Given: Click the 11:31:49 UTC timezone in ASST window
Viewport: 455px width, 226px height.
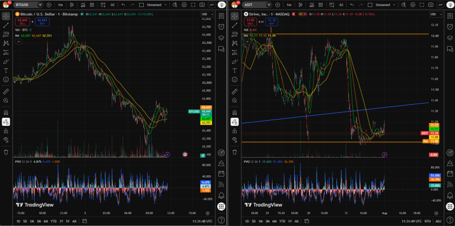Looking at the screenshot, I should (412, 221).
